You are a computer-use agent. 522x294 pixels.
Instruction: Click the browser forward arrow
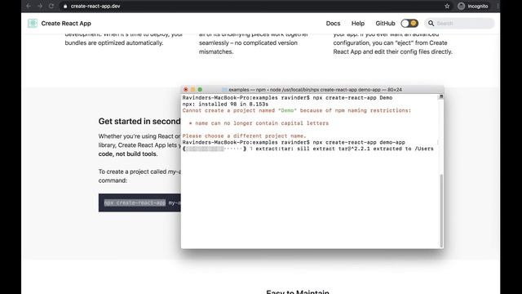coord(40,6)
